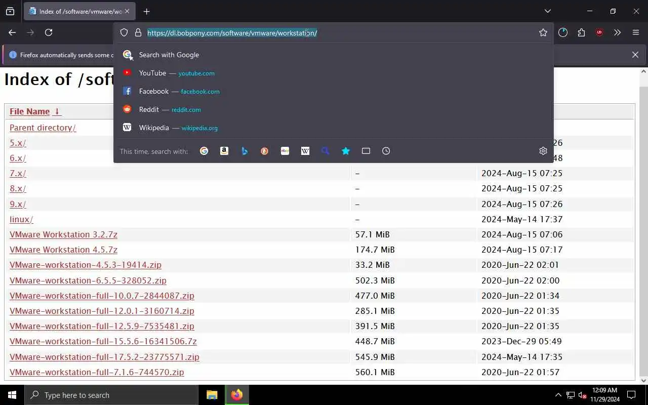Search this time with DuckDuckGo icon
The height and width of the screenshot is (405, 648).
coord(265,151)
